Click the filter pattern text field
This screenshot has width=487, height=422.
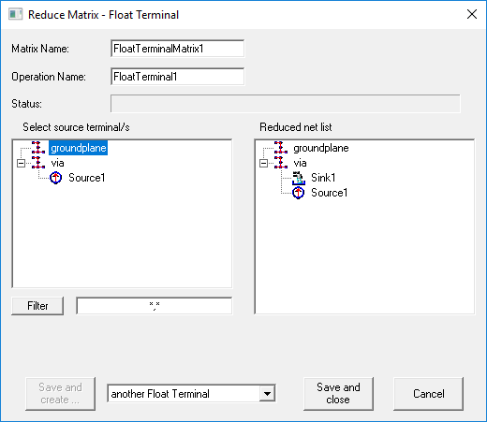155,306
